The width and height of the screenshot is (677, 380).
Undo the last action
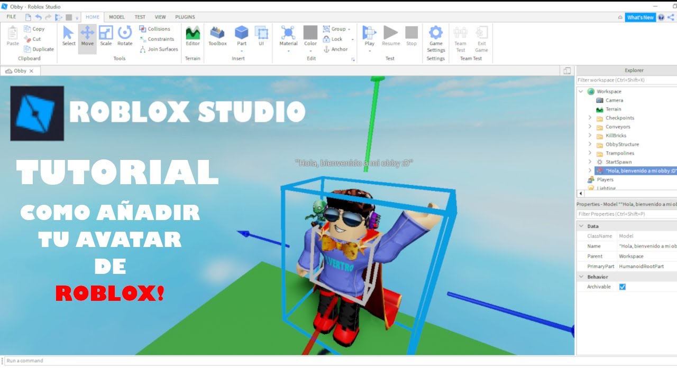point(38,17)
